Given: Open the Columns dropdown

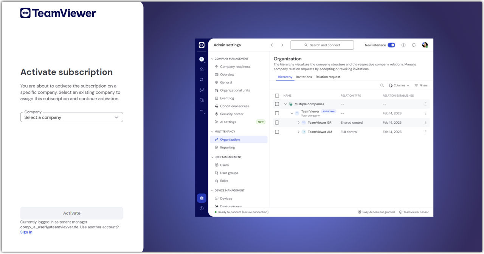Looking at the screenshot, I should point(399,85).
